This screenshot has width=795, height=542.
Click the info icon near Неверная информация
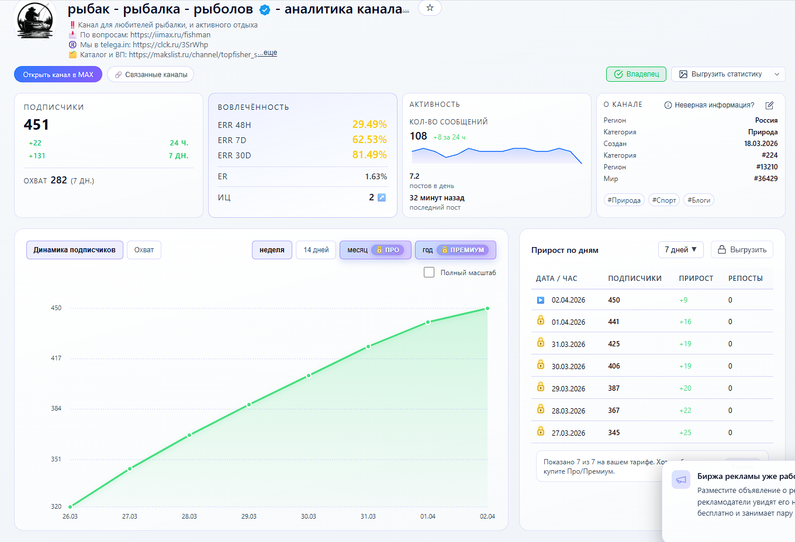[668, 105]
